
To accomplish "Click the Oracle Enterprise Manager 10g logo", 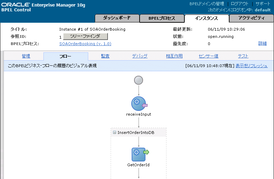I will tap(43, 7).
